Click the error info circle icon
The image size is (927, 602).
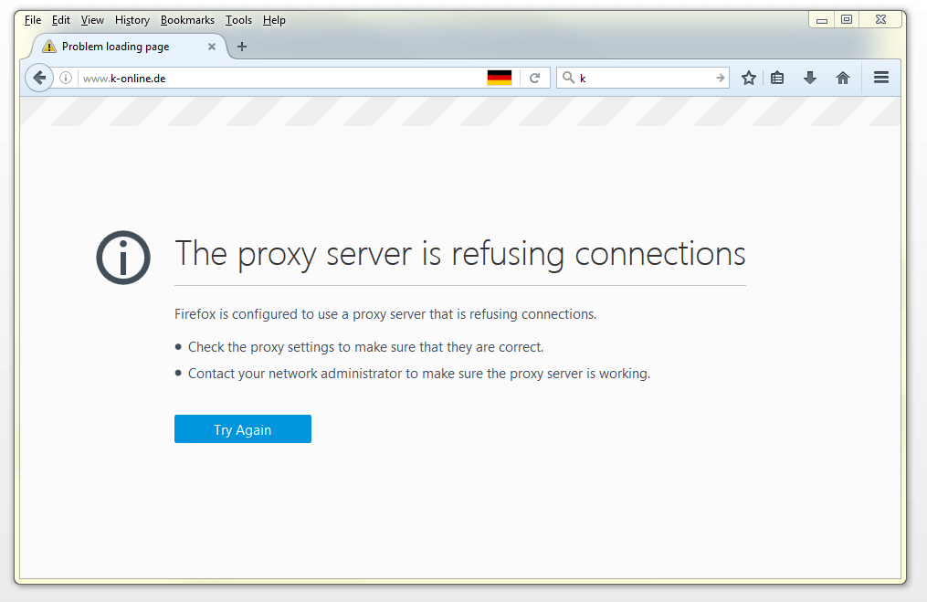[x=123, y=258]
